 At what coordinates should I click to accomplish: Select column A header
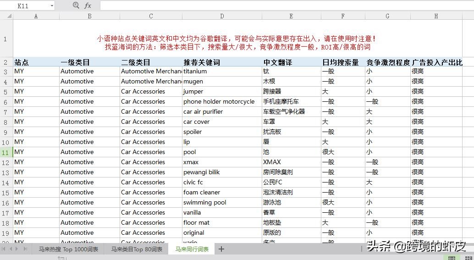click(x=36, y=16)
